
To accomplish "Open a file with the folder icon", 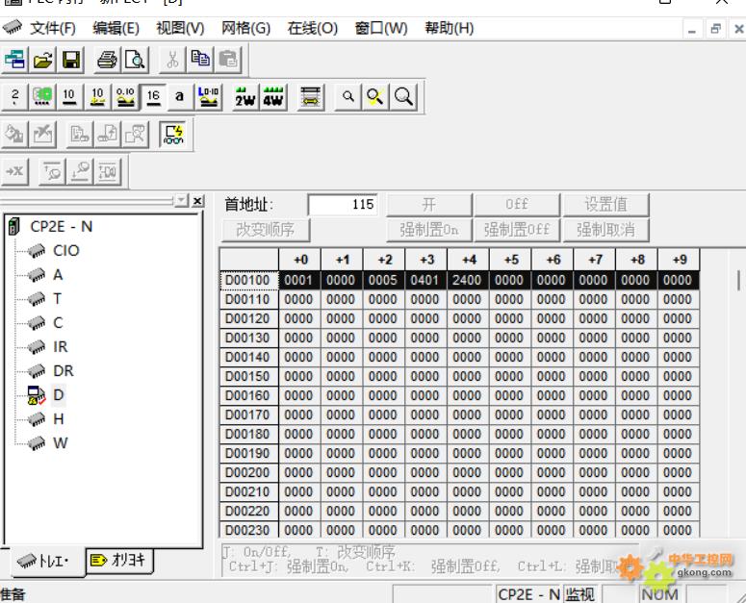I will click(x=42, y=60).
